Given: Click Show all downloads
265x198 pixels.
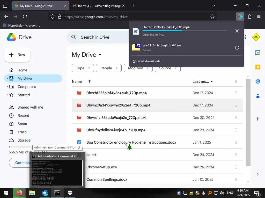Looking at the screenshot, I should tap(146, 61).
